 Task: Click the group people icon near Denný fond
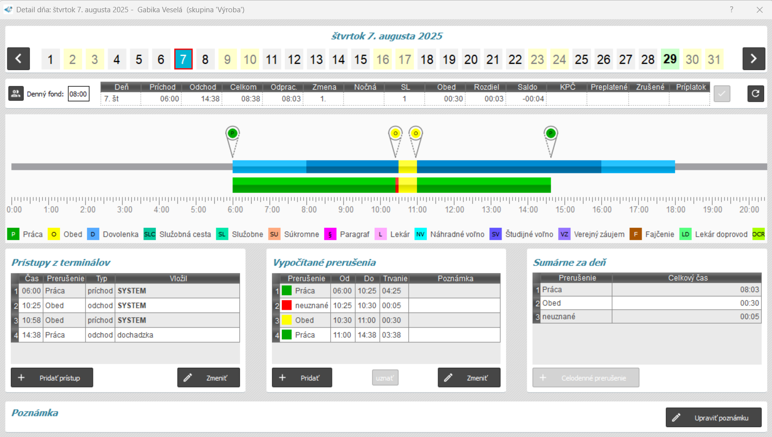(16, 93)
